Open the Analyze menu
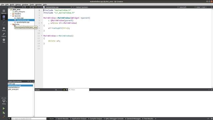The image size is (213, 120). click(x=25, y=4)
